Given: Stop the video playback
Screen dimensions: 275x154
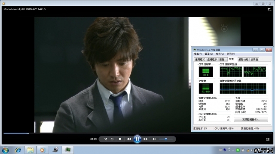Looking at the screenshot, I should [120, 139].
